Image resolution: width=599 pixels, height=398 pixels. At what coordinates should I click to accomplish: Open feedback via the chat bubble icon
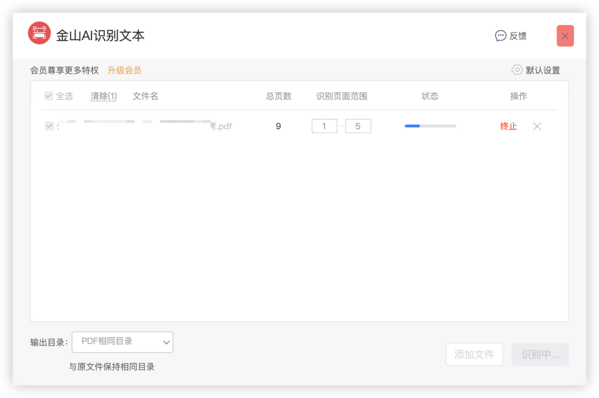pos(501,36)
